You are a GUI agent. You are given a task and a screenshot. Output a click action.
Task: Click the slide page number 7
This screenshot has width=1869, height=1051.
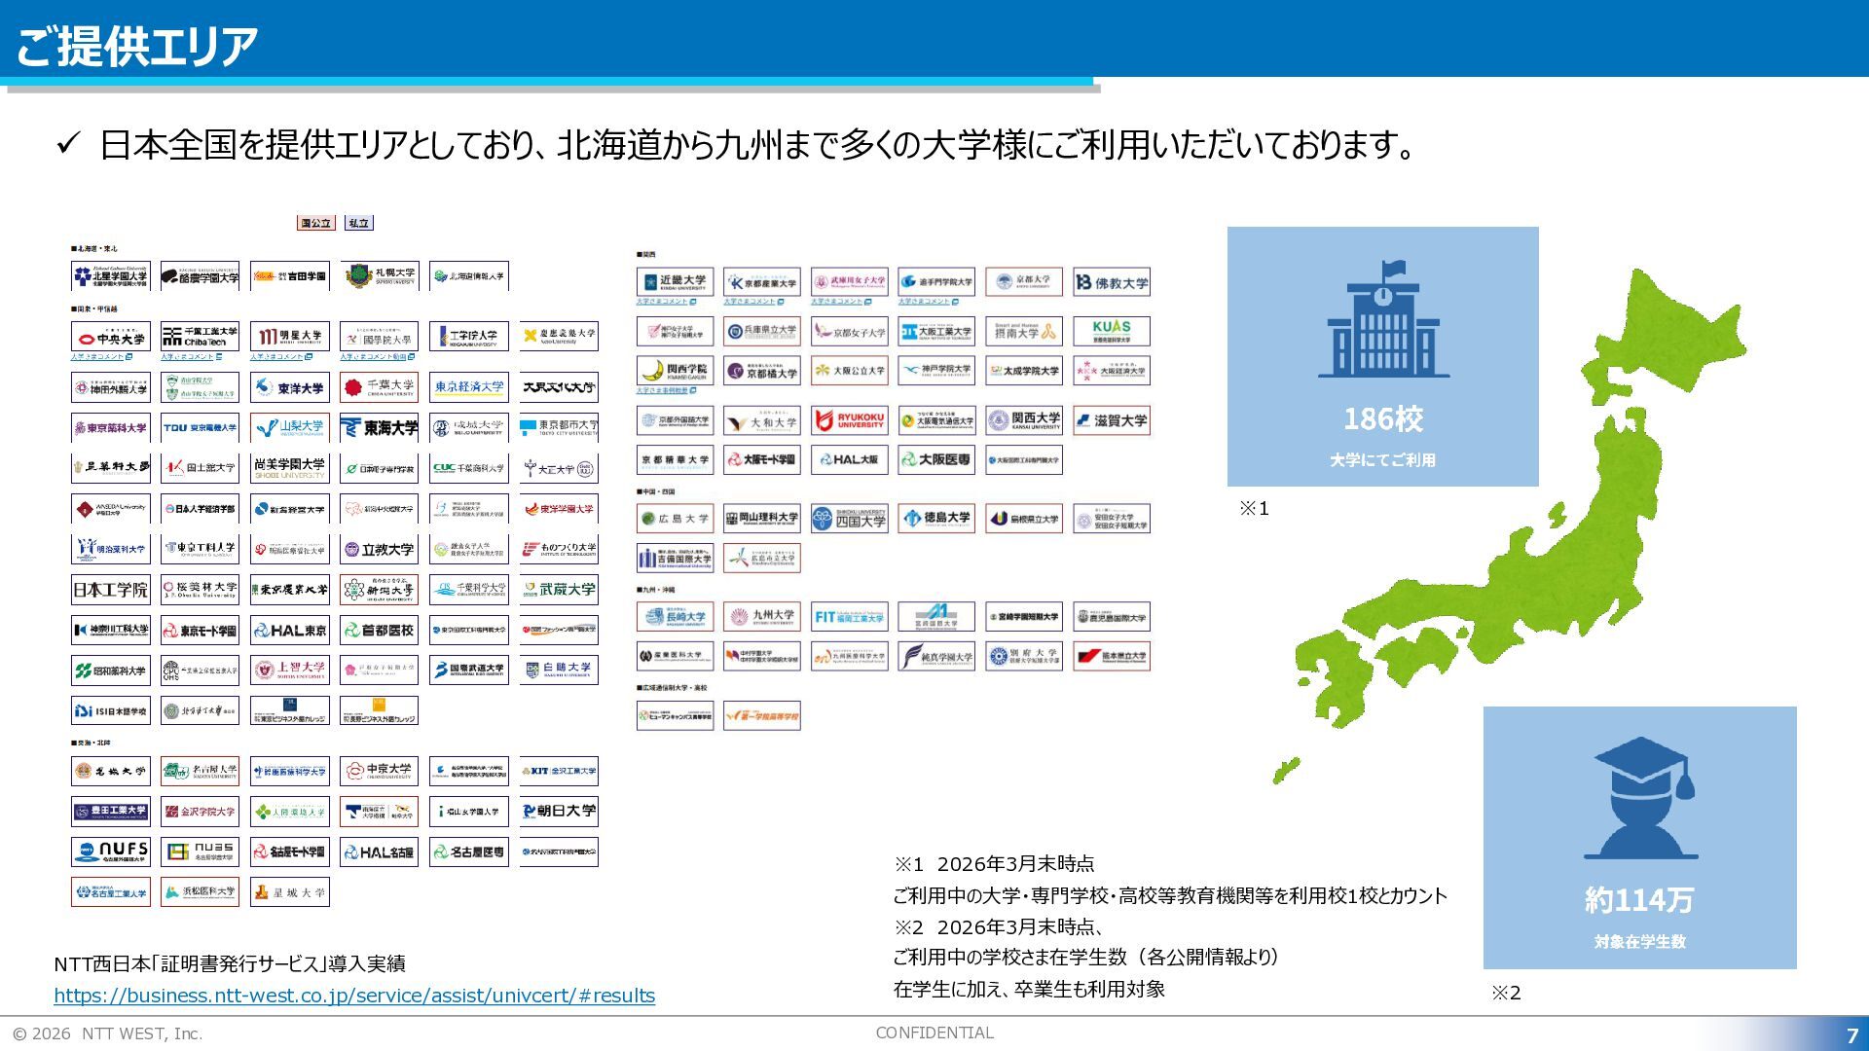pos(1852,1035)
